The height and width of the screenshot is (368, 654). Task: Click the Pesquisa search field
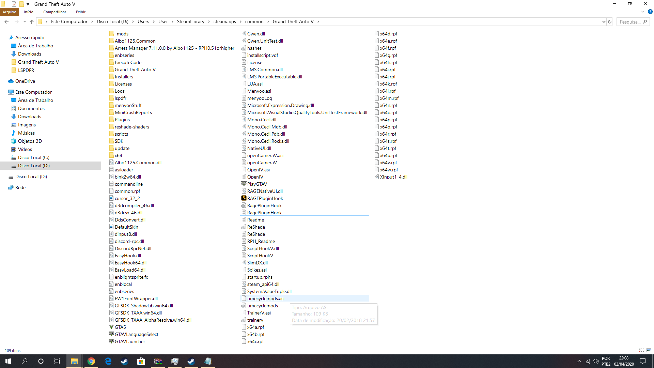click(x=630, y=22)
